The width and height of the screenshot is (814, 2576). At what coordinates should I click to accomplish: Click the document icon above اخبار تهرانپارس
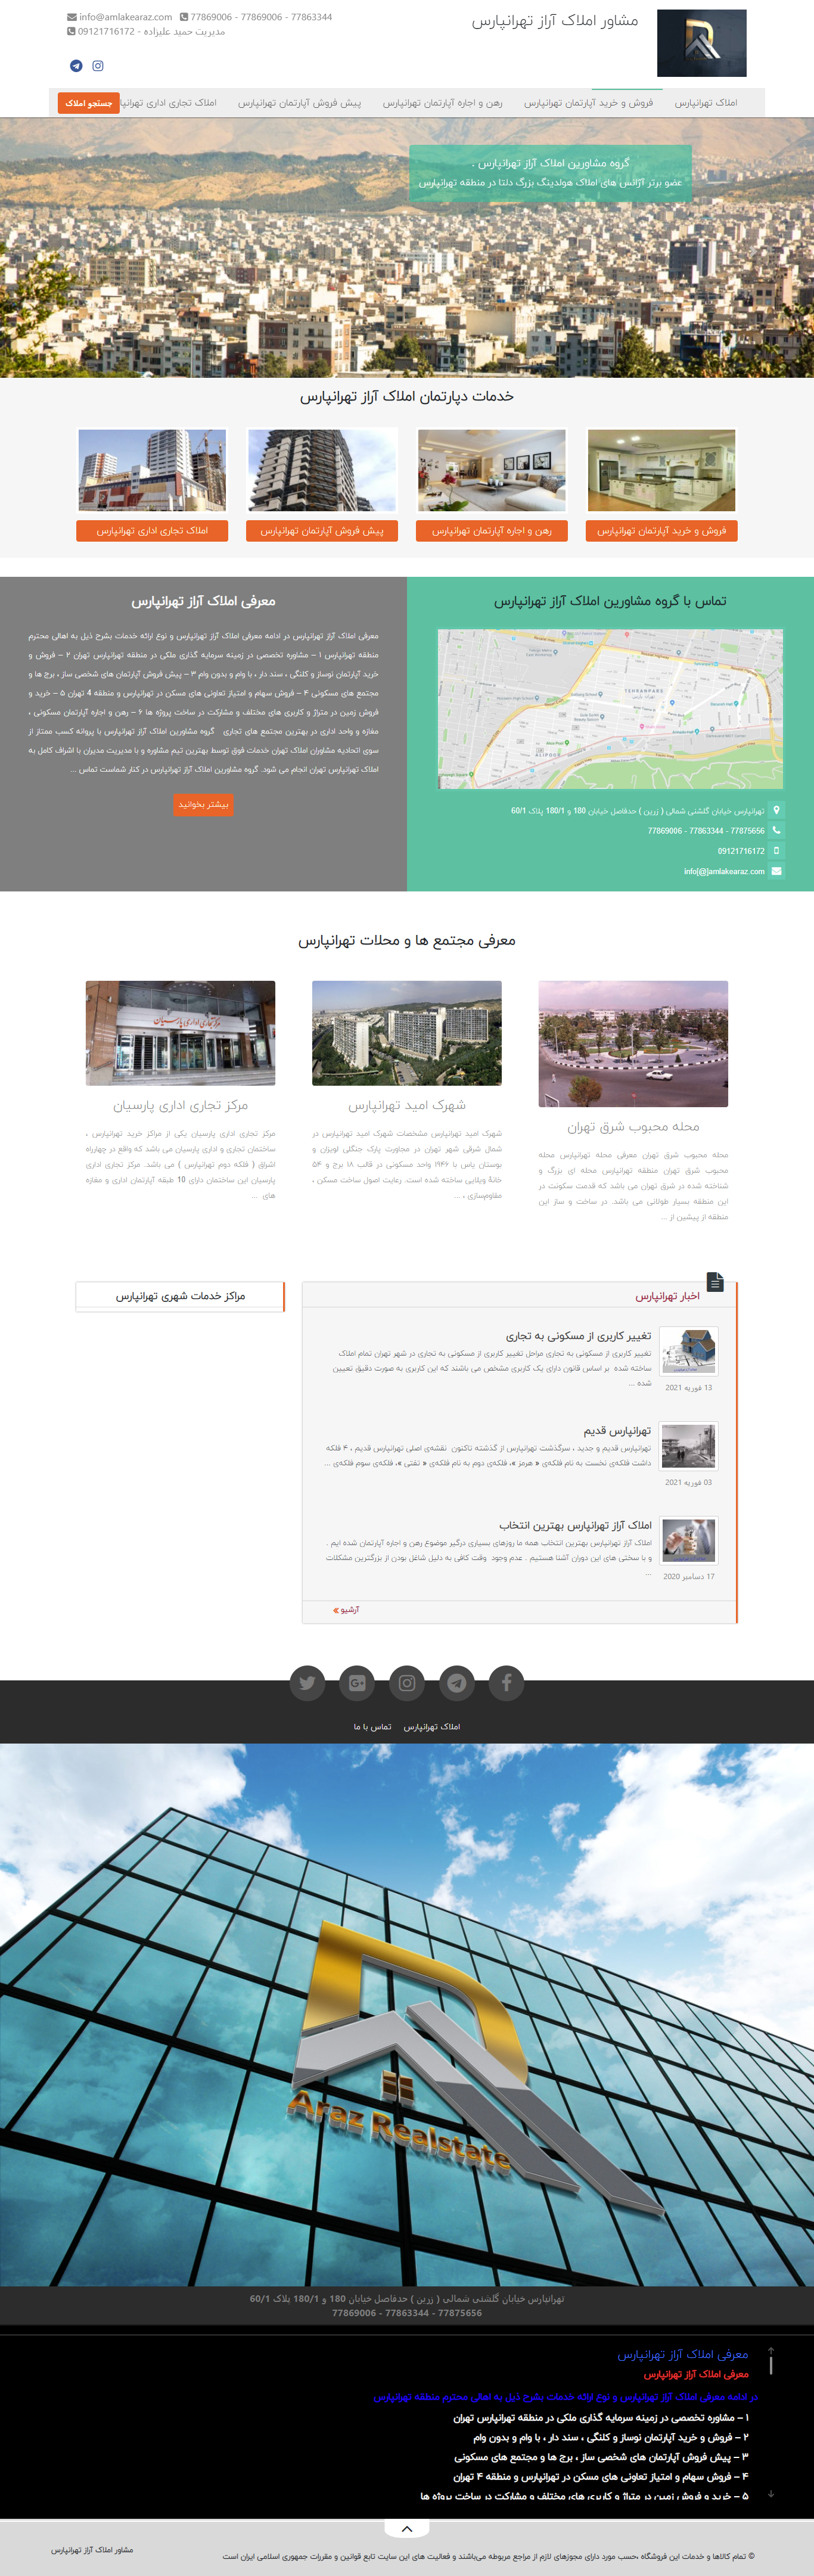click(x=714, y=1281)
